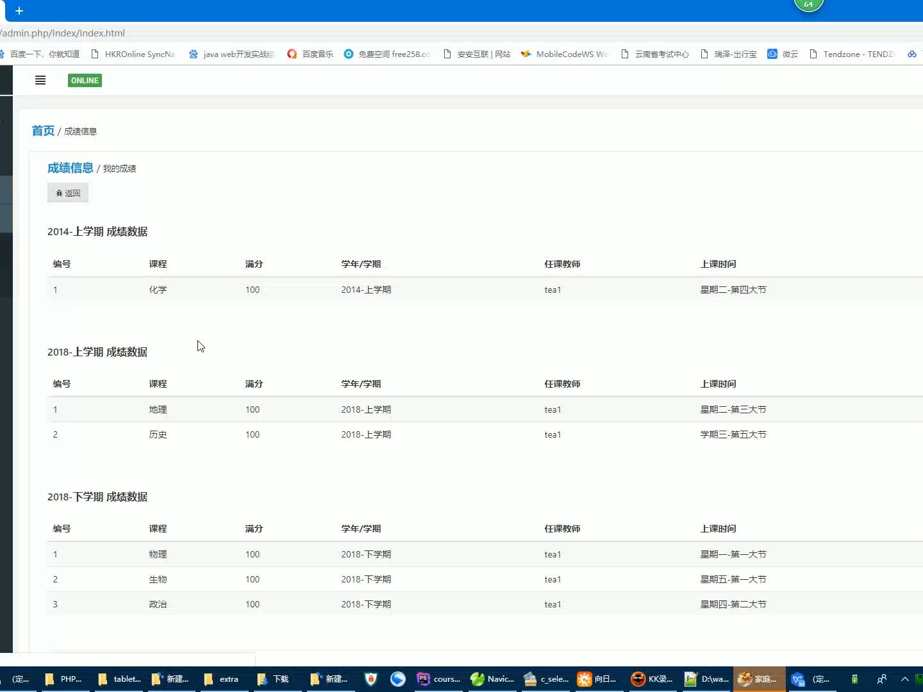Screen dimensions: 923x692
Task: Open a new browser tab with plus icon
Action: pyautogui.click(x=19, y=11)
